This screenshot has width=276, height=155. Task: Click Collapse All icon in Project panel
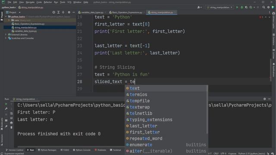(63, 12)
